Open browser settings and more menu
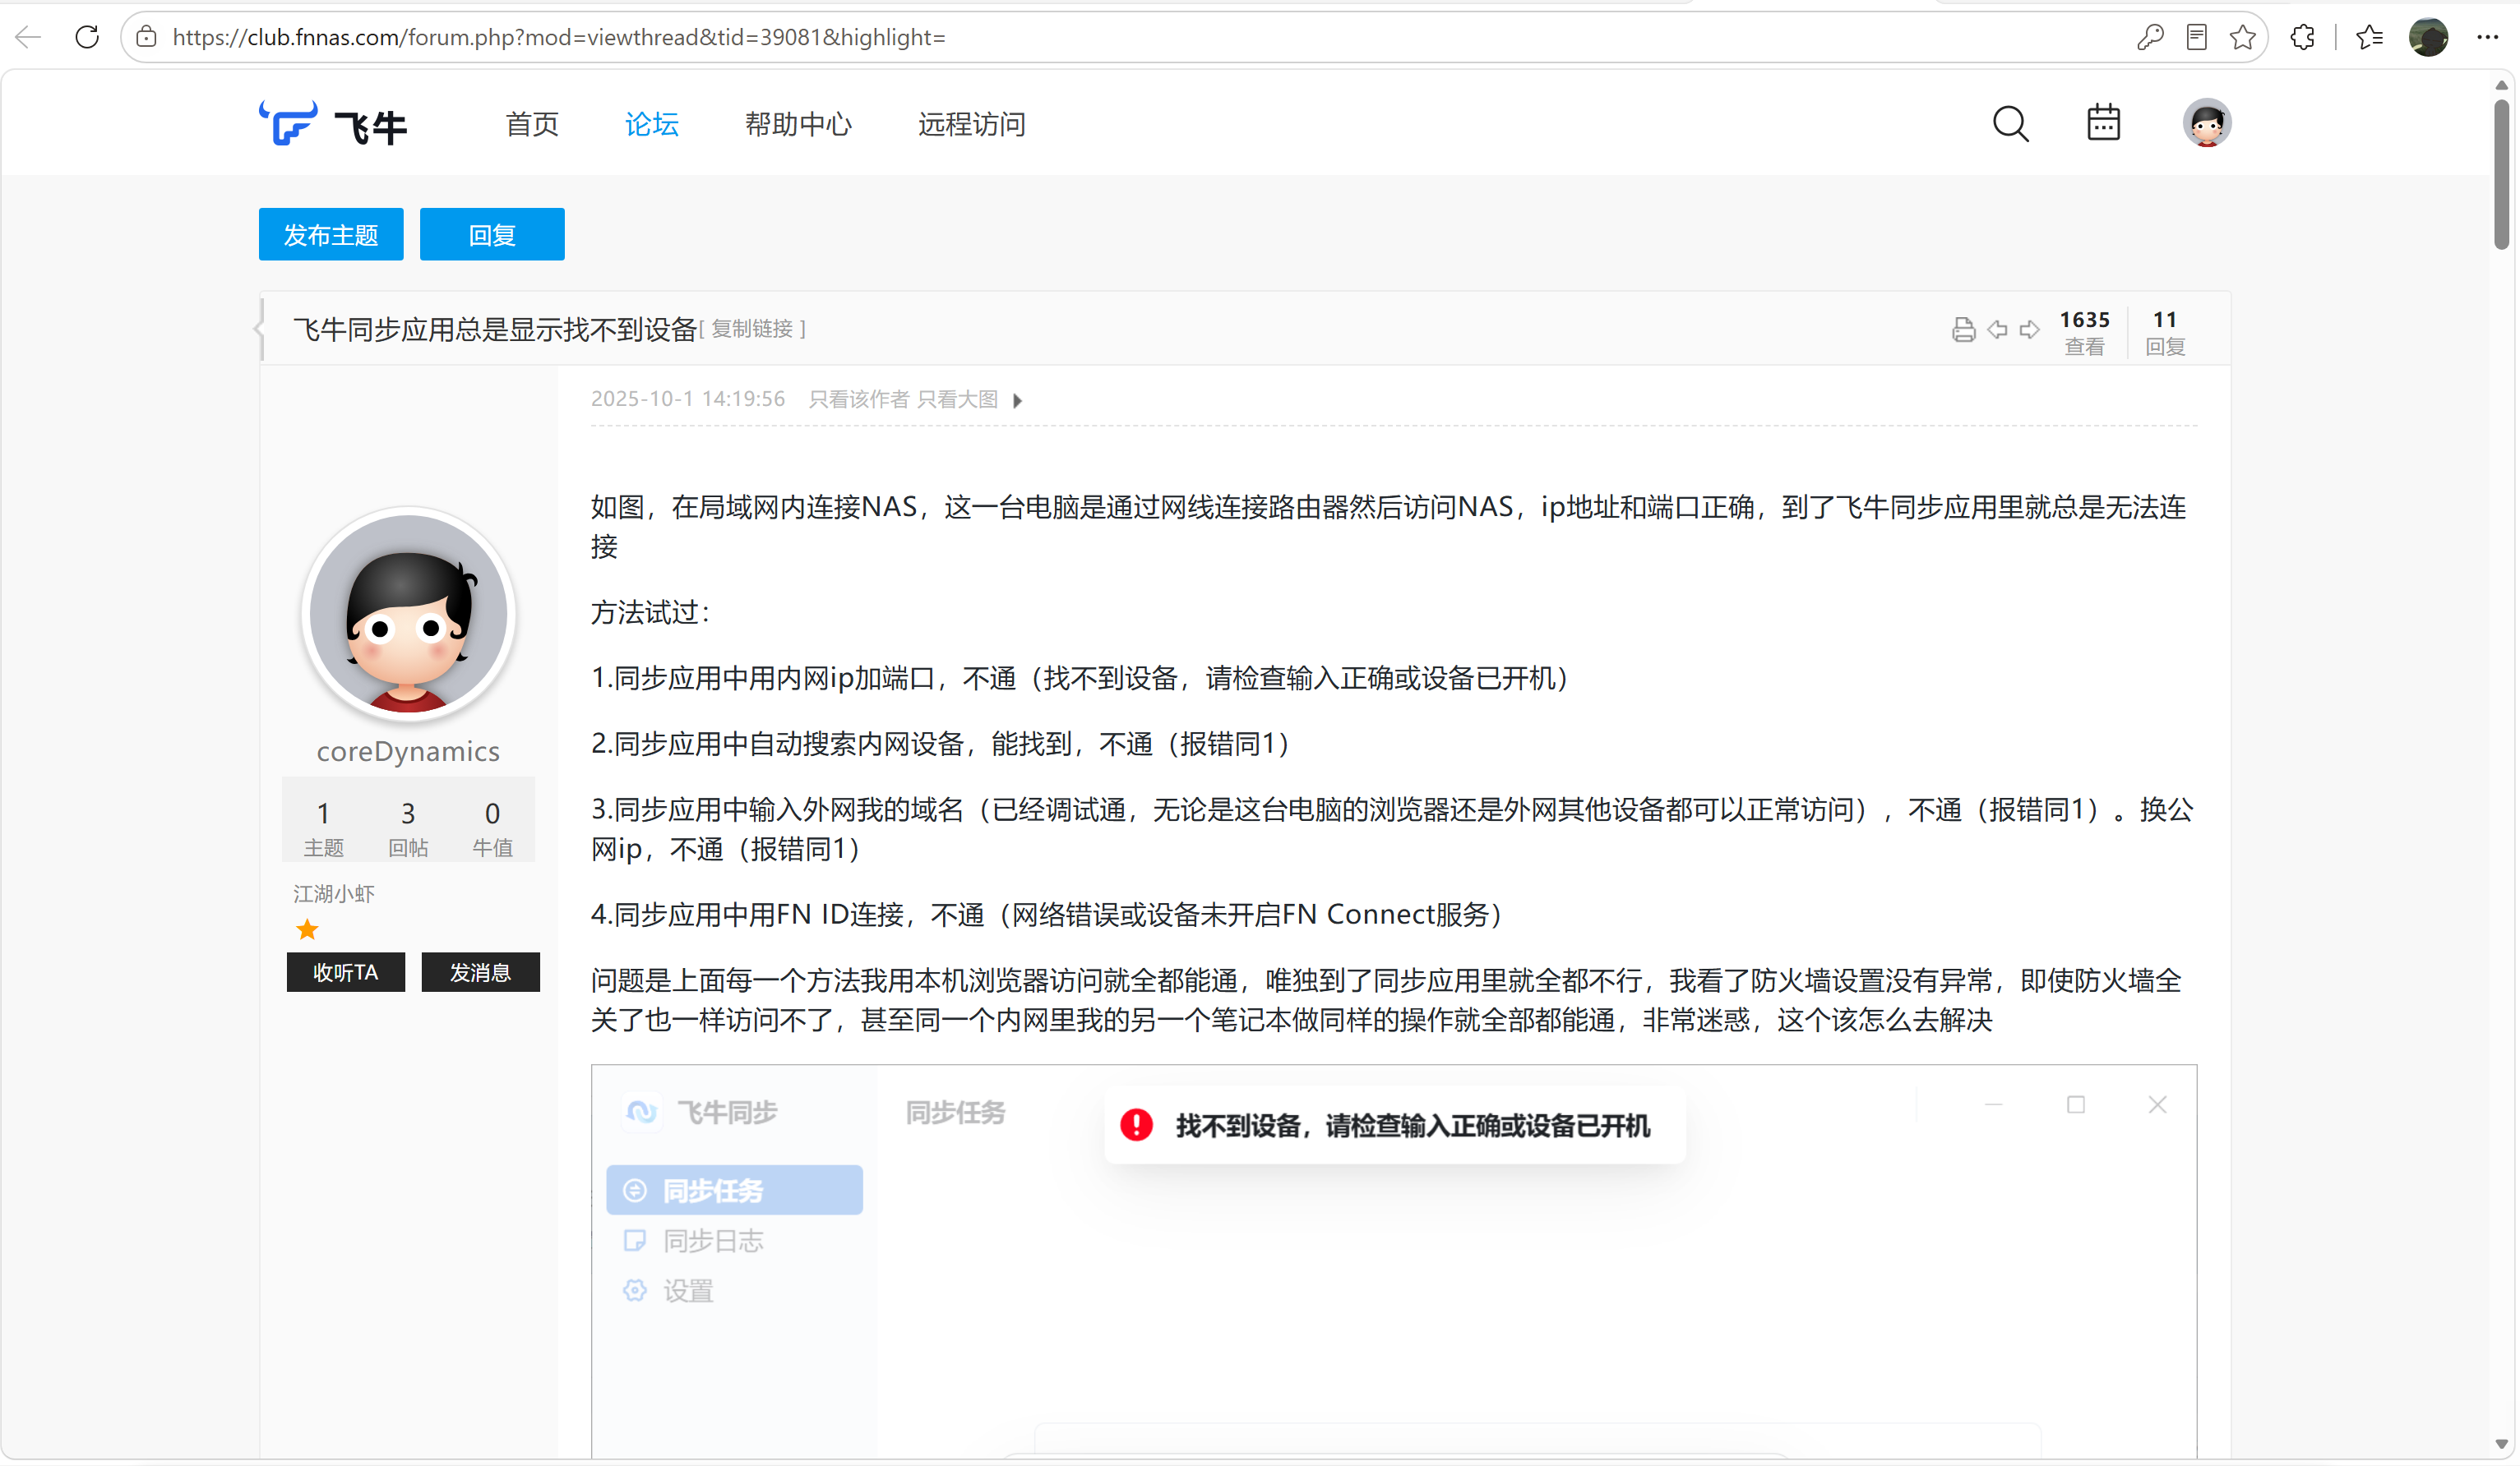This screenshot has height=1466, width=2520. [x=2487, y=37]
